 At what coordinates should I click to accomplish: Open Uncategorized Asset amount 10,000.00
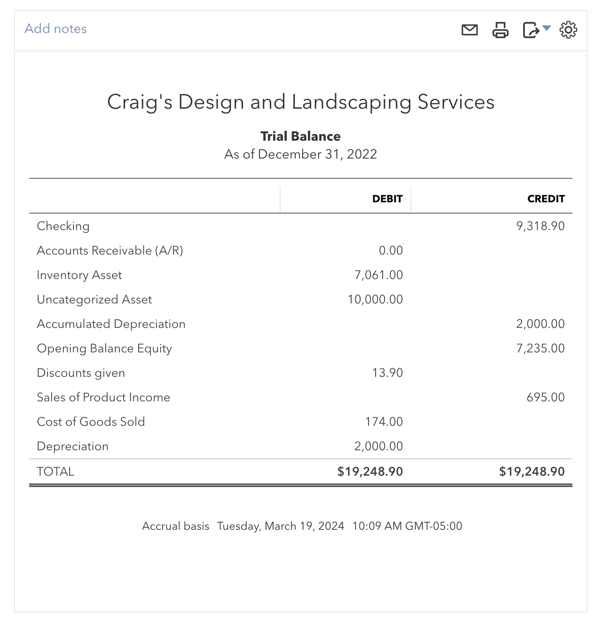tap(375, 300)
